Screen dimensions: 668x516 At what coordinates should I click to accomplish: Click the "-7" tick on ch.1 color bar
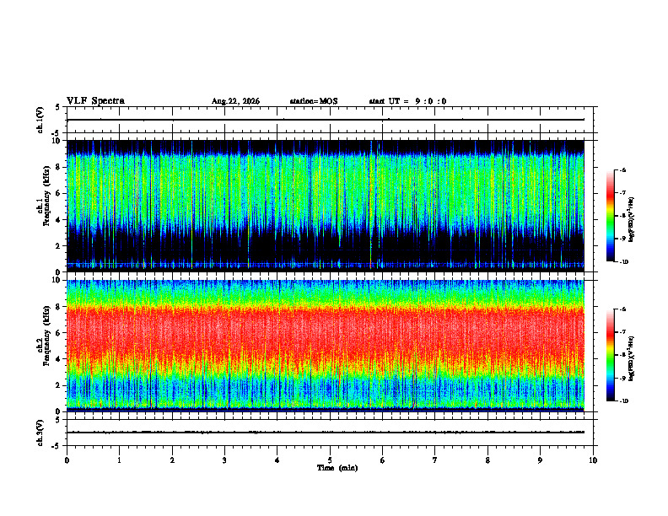[x=622, y=193]
